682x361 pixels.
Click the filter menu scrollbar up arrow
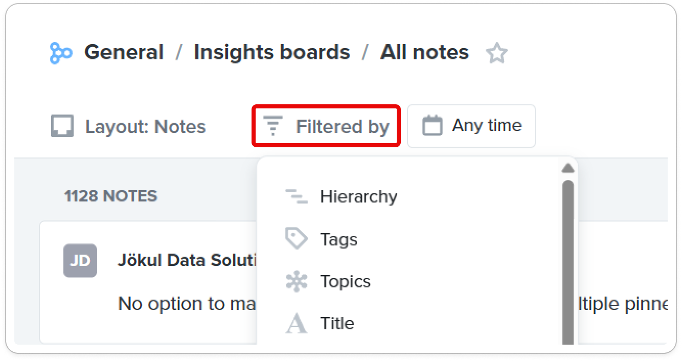tap(567, 168)
